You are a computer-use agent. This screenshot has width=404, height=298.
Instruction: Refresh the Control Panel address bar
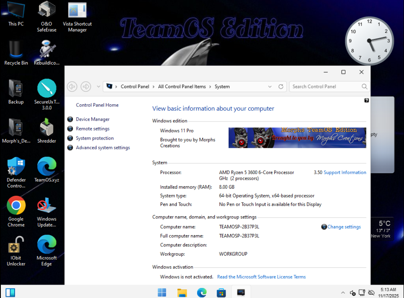pyautogui.click(x=281, y=87)
